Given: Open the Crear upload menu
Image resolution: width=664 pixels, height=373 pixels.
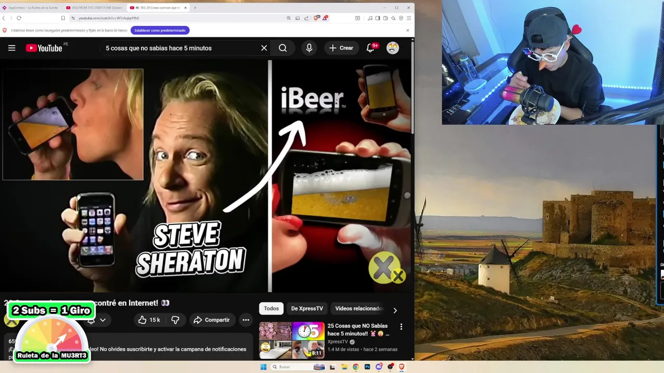Looking at the screenshot, I should pos(341,48).
